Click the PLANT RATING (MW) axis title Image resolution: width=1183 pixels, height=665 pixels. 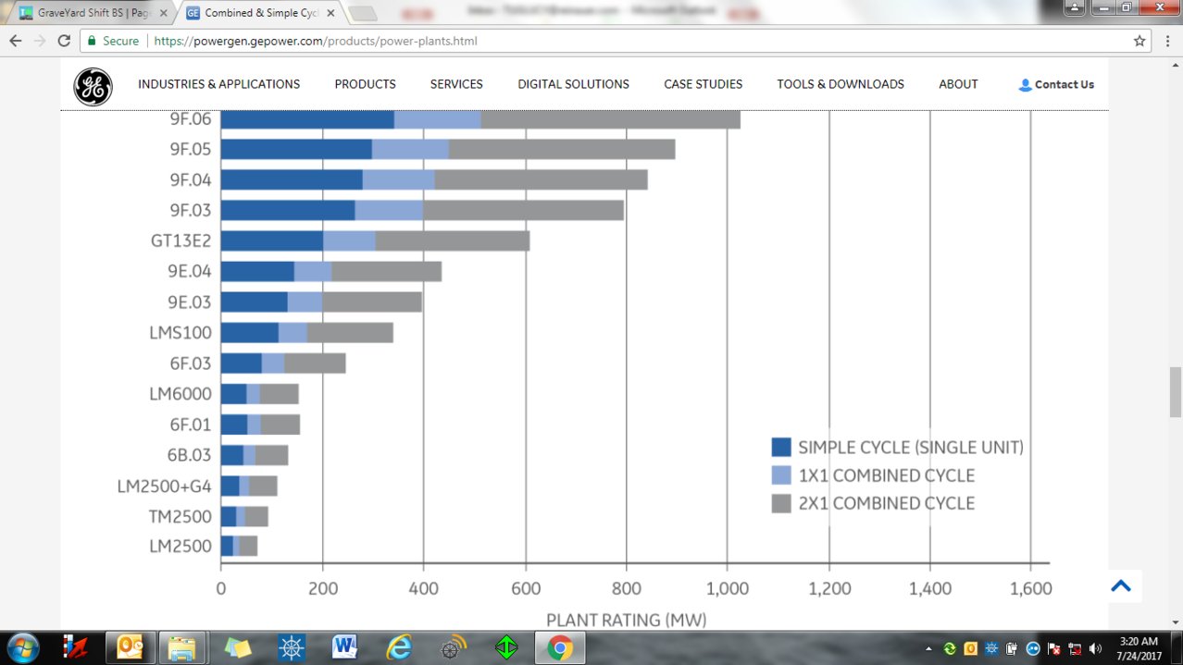[626, 619]
